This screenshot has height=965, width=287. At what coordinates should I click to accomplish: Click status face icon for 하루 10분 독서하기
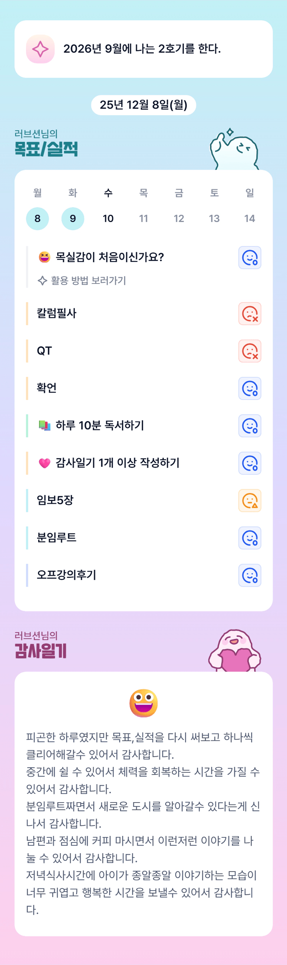250,426
